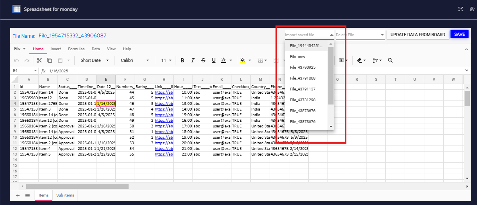Click the select-all corner triangle
477x205 pixels.
pos(14,79)
